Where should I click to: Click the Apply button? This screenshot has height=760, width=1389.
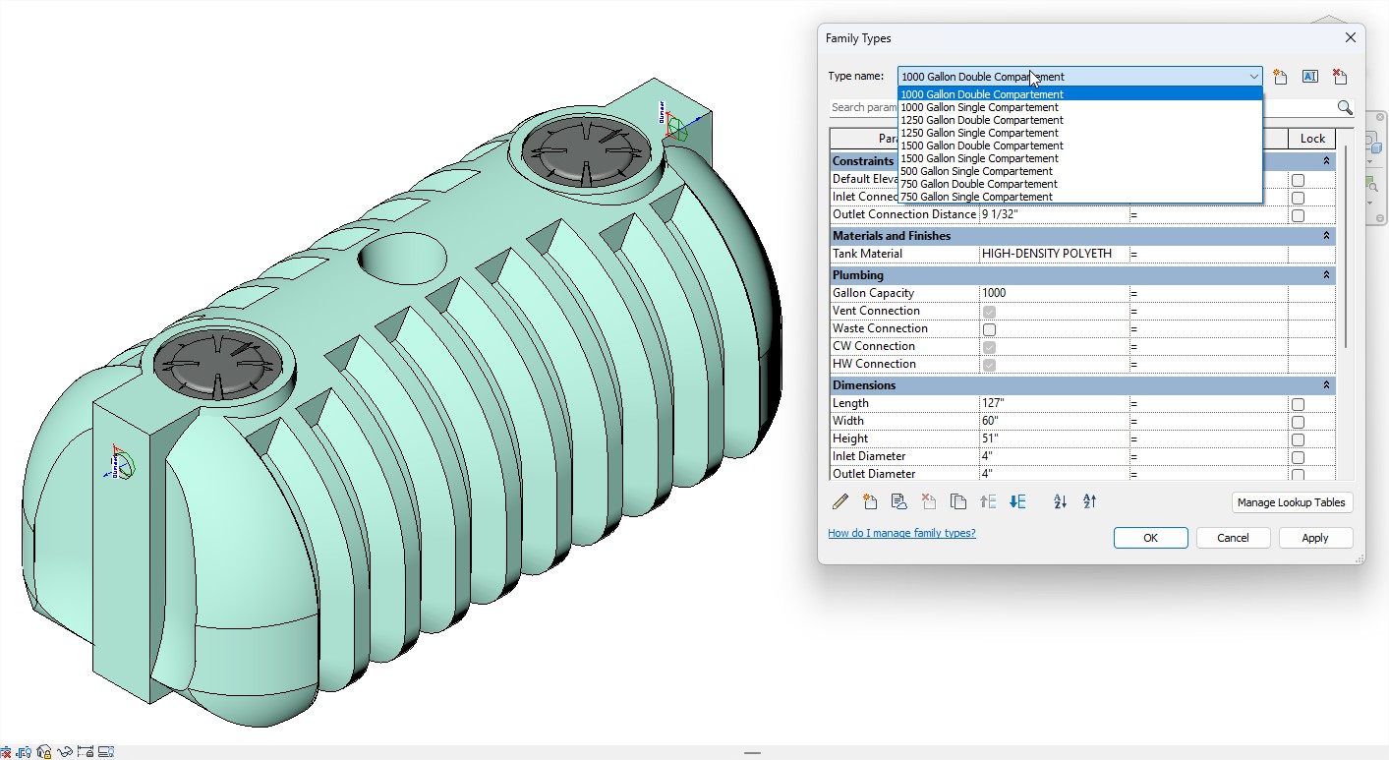point(1315,538)
